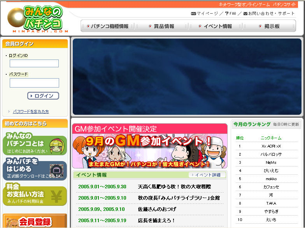Click the arrow icon beside パスワードを忘れた方
The height and width of the screenshot is (228, 305).
[x=9, y=112]
